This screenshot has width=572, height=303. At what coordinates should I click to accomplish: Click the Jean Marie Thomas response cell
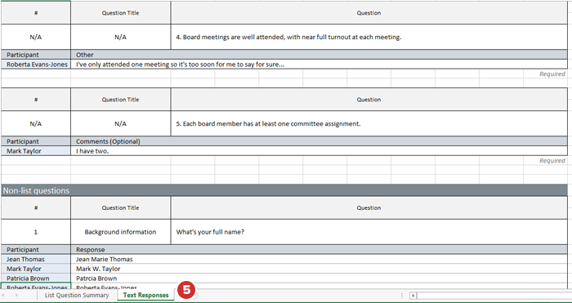coord(320,259)
